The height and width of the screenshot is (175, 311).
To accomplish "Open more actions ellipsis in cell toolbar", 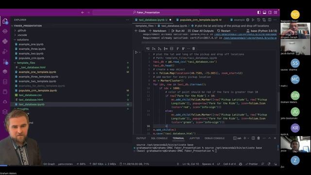I will 189,49.
